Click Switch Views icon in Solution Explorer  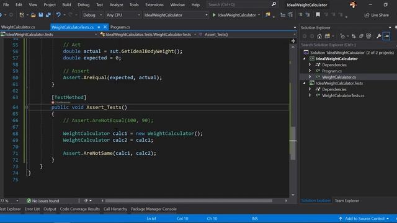[x=328, y=37]
